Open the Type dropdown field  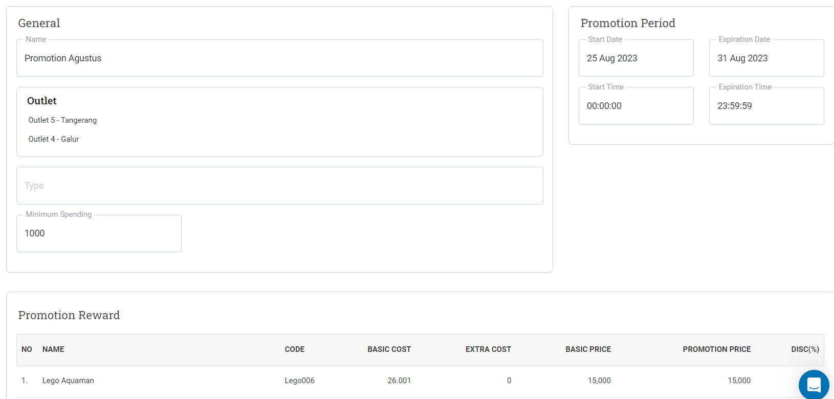(280, 186)
